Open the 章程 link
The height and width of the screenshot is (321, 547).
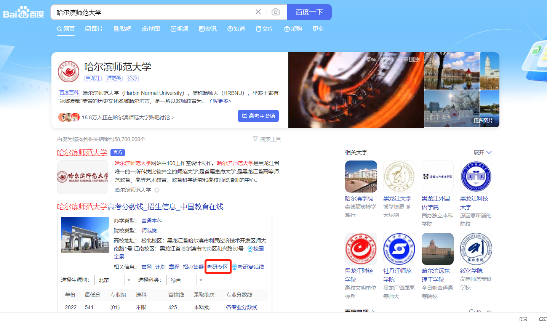[x=174, y=267]
